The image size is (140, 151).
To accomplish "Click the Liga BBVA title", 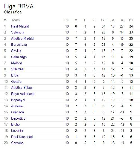I will pos(19,7).
